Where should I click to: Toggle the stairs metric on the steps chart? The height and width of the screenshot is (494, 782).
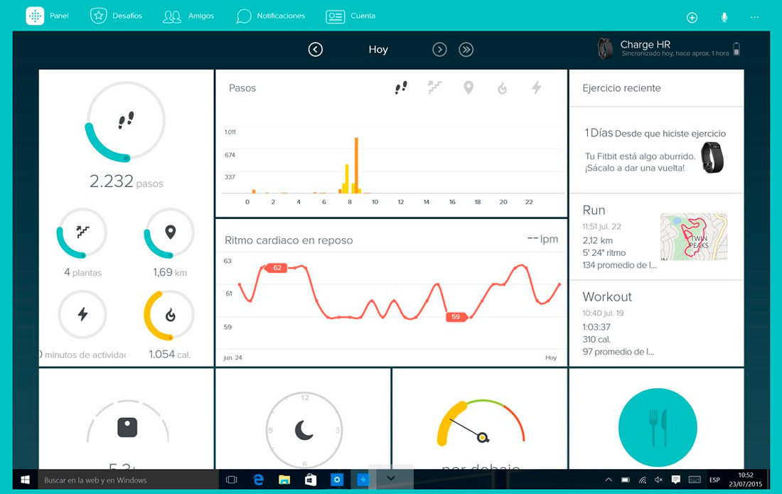[434, 87]
